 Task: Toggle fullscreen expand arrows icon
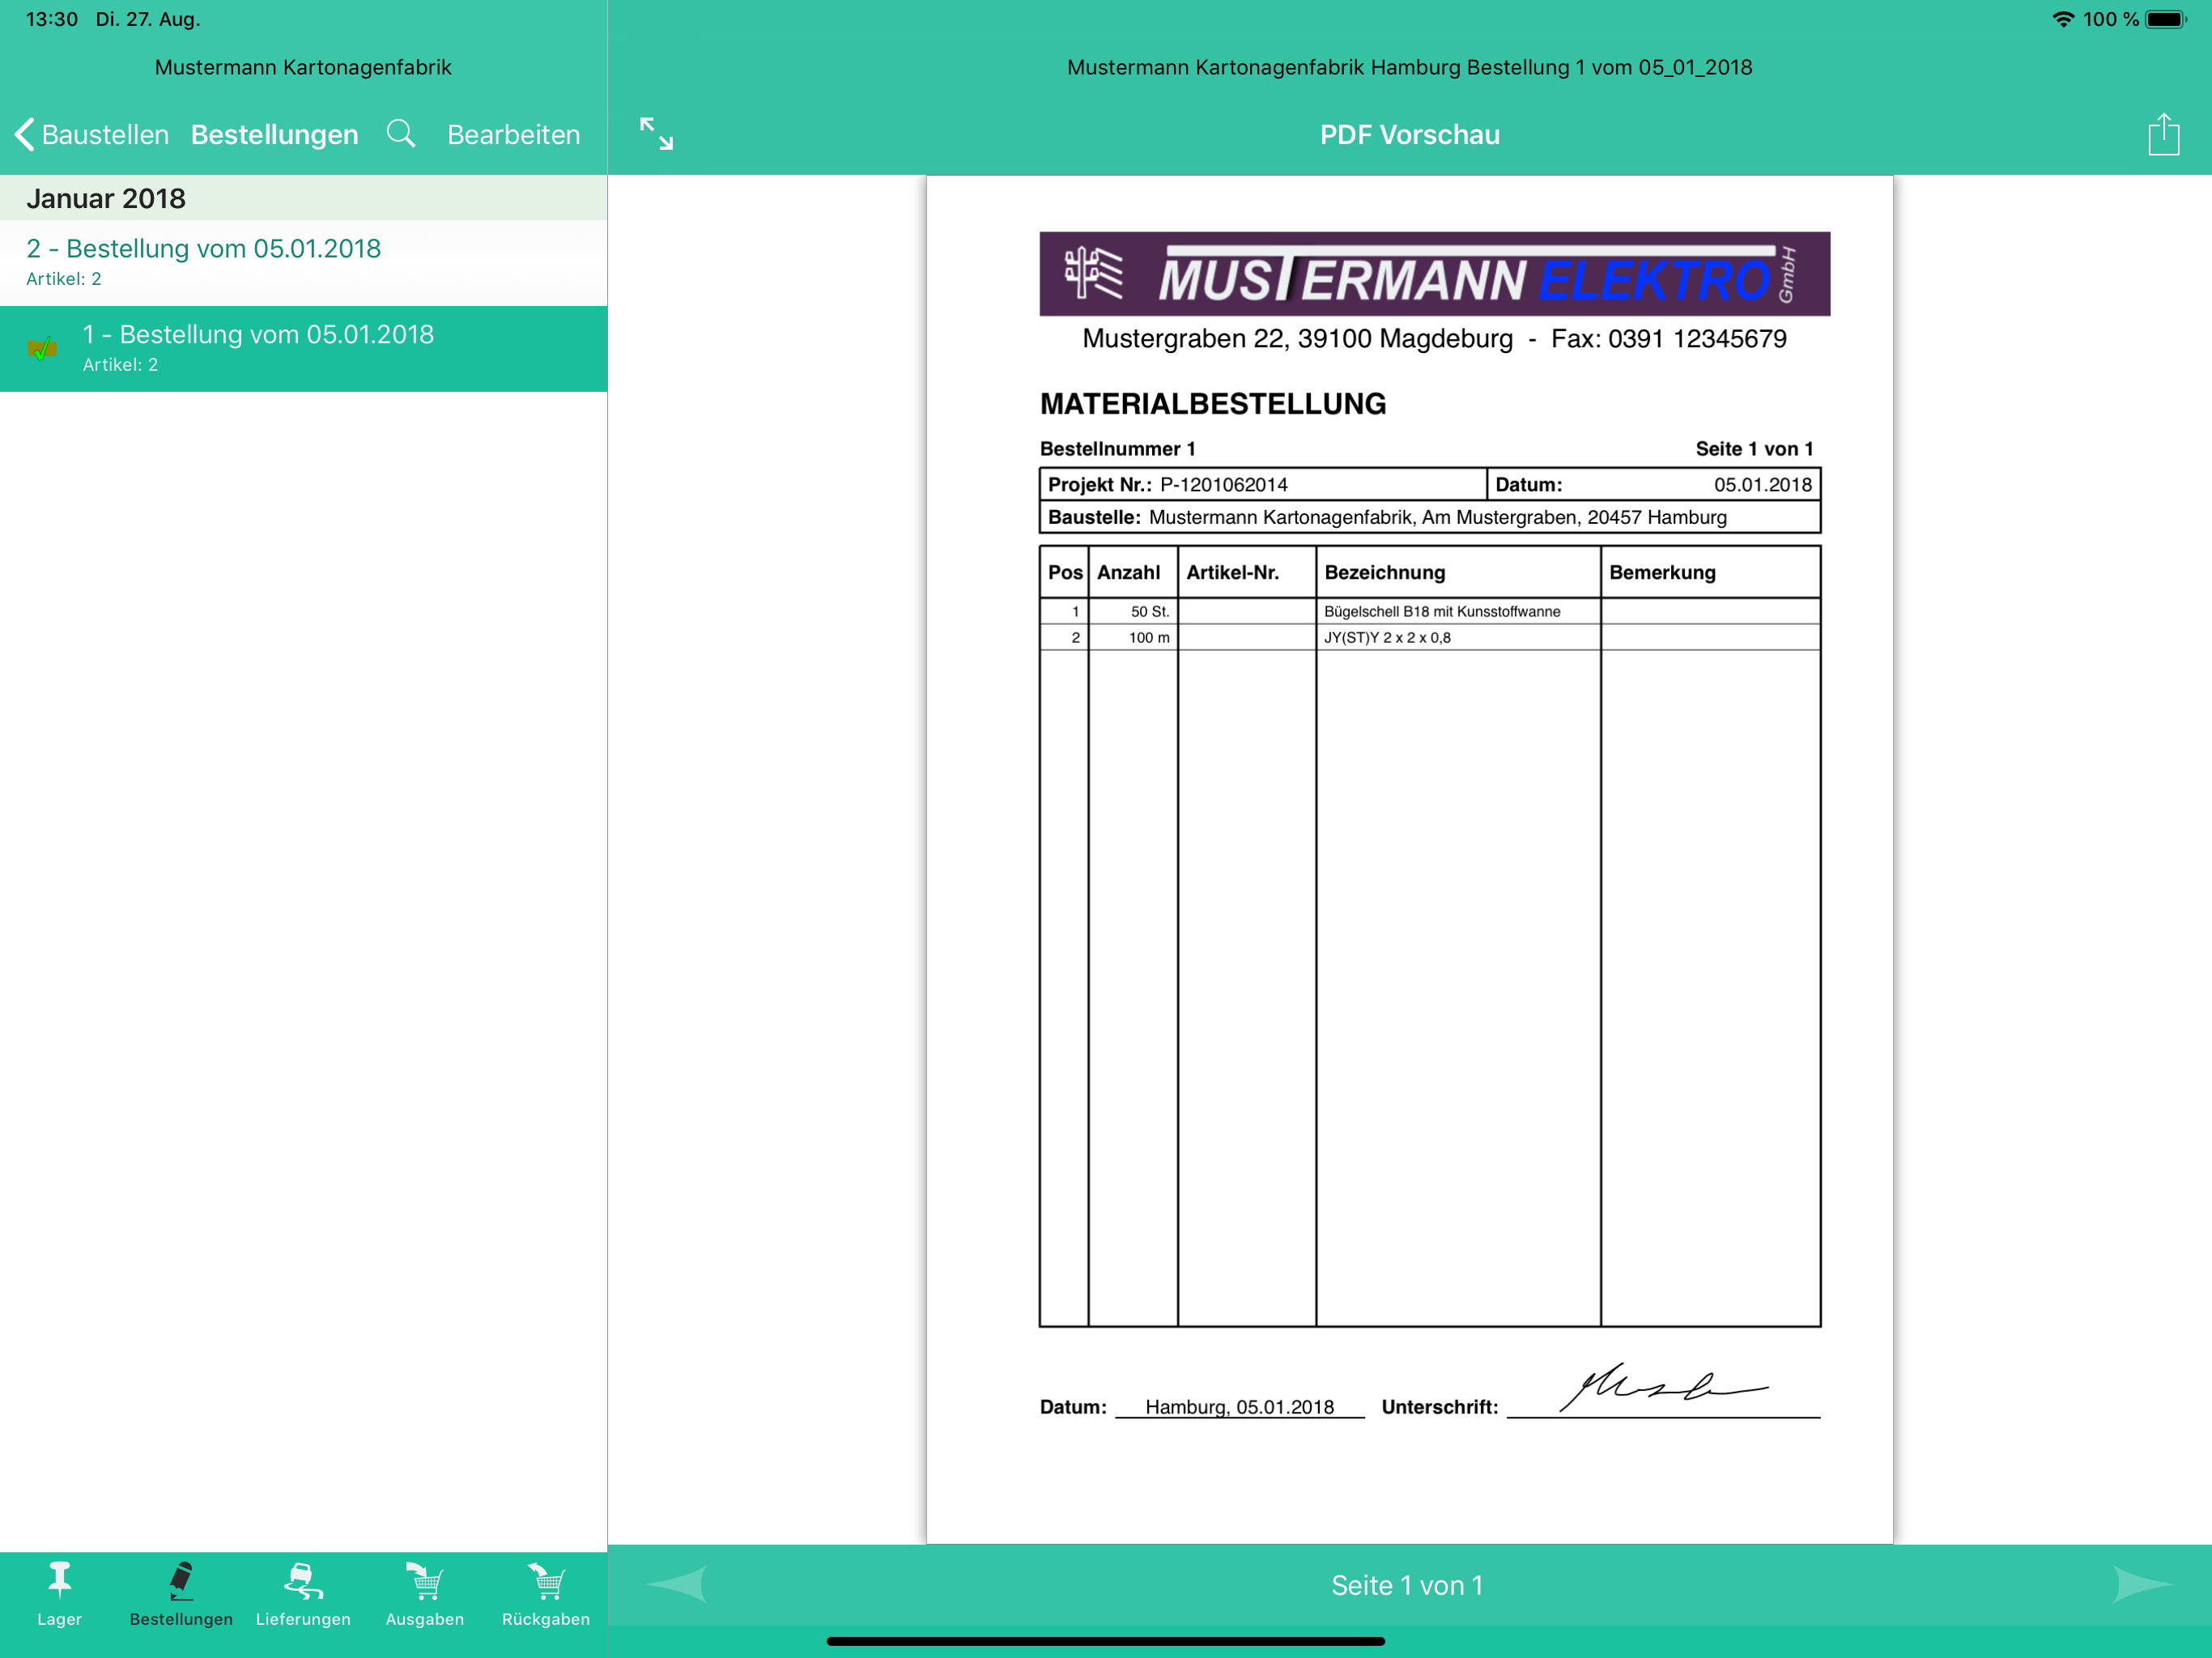pos(656,134)
